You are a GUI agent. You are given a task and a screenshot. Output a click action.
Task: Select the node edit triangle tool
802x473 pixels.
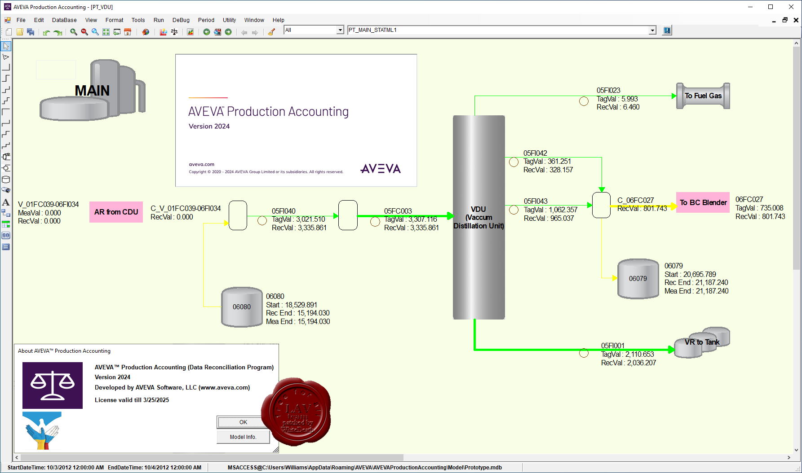(6, 57)
